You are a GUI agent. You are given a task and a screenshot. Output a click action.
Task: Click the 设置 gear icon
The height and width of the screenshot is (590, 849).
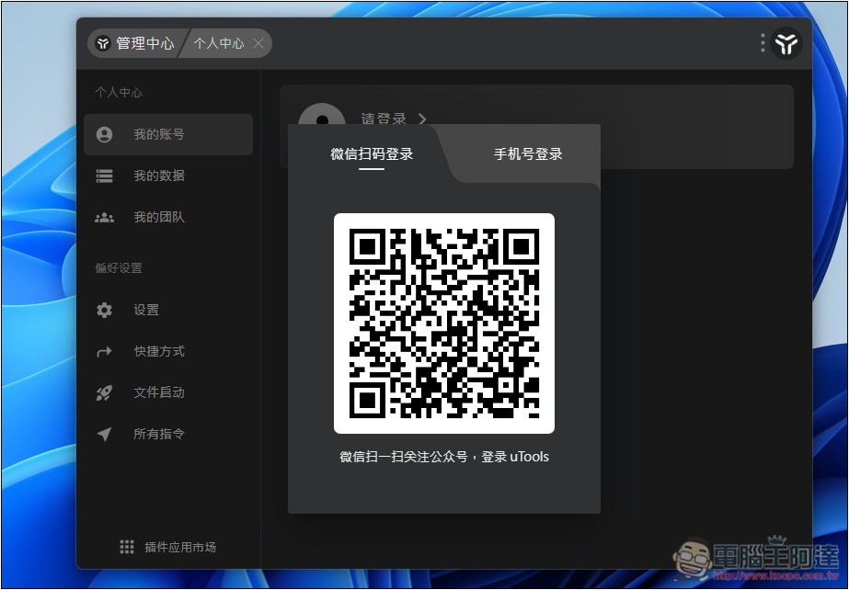click(x=105, y=311)
